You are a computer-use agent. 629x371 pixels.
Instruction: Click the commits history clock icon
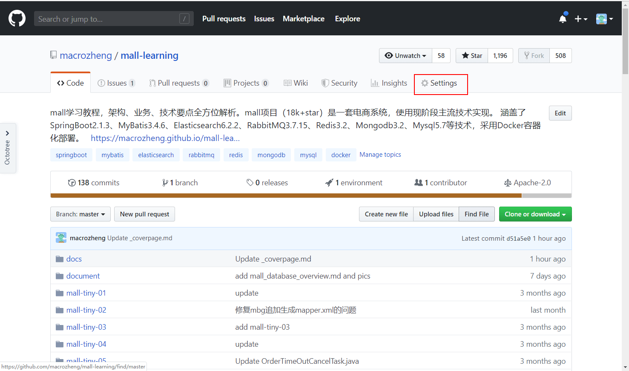click(x=72, y=183)
